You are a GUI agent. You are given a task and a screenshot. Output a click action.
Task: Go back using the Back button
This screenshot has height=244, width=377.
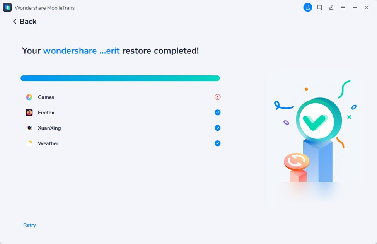pos(24,21)
